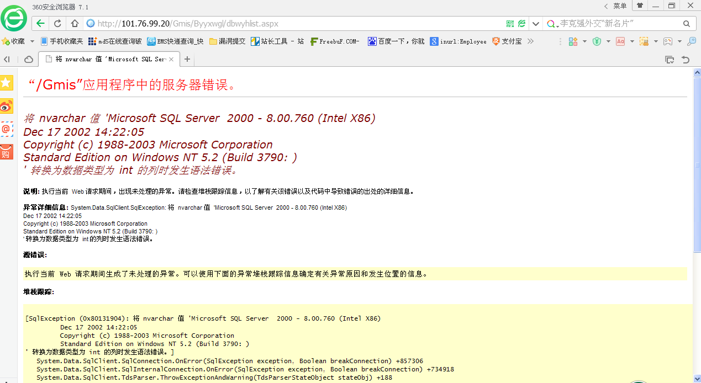Click the [SqlException (0x80131904) line

[203, 318]
